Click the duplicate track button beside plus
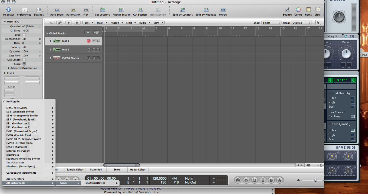The height and width of the screenshot is (194, 368). (96, 33)
